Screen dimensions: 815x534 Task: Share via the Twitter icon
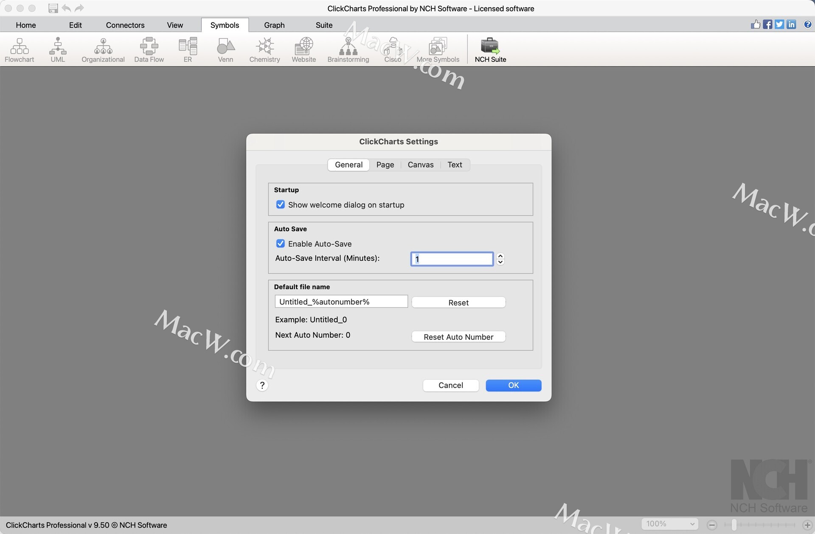[779, 24]
